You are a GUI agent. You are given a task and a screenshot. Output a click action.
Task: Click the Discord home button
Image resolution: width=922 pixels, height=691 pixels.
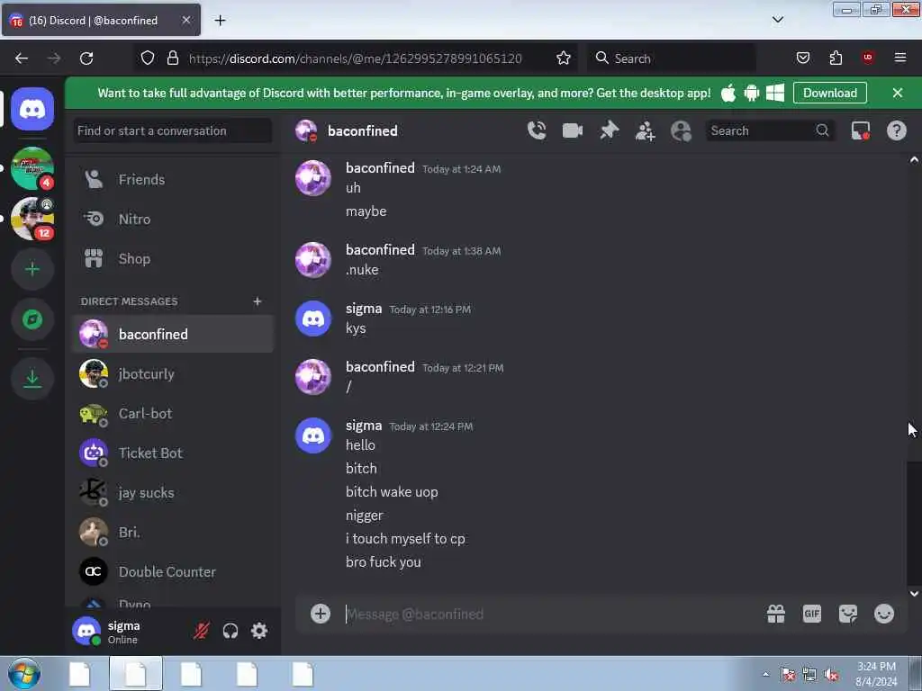pos(32,109)
